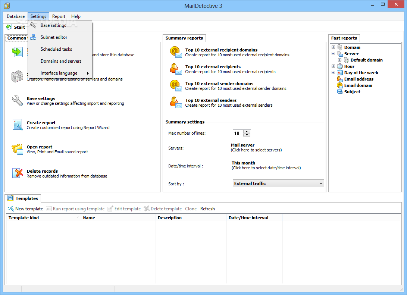Click the Max number of lines input field

[x=238, y=134]
